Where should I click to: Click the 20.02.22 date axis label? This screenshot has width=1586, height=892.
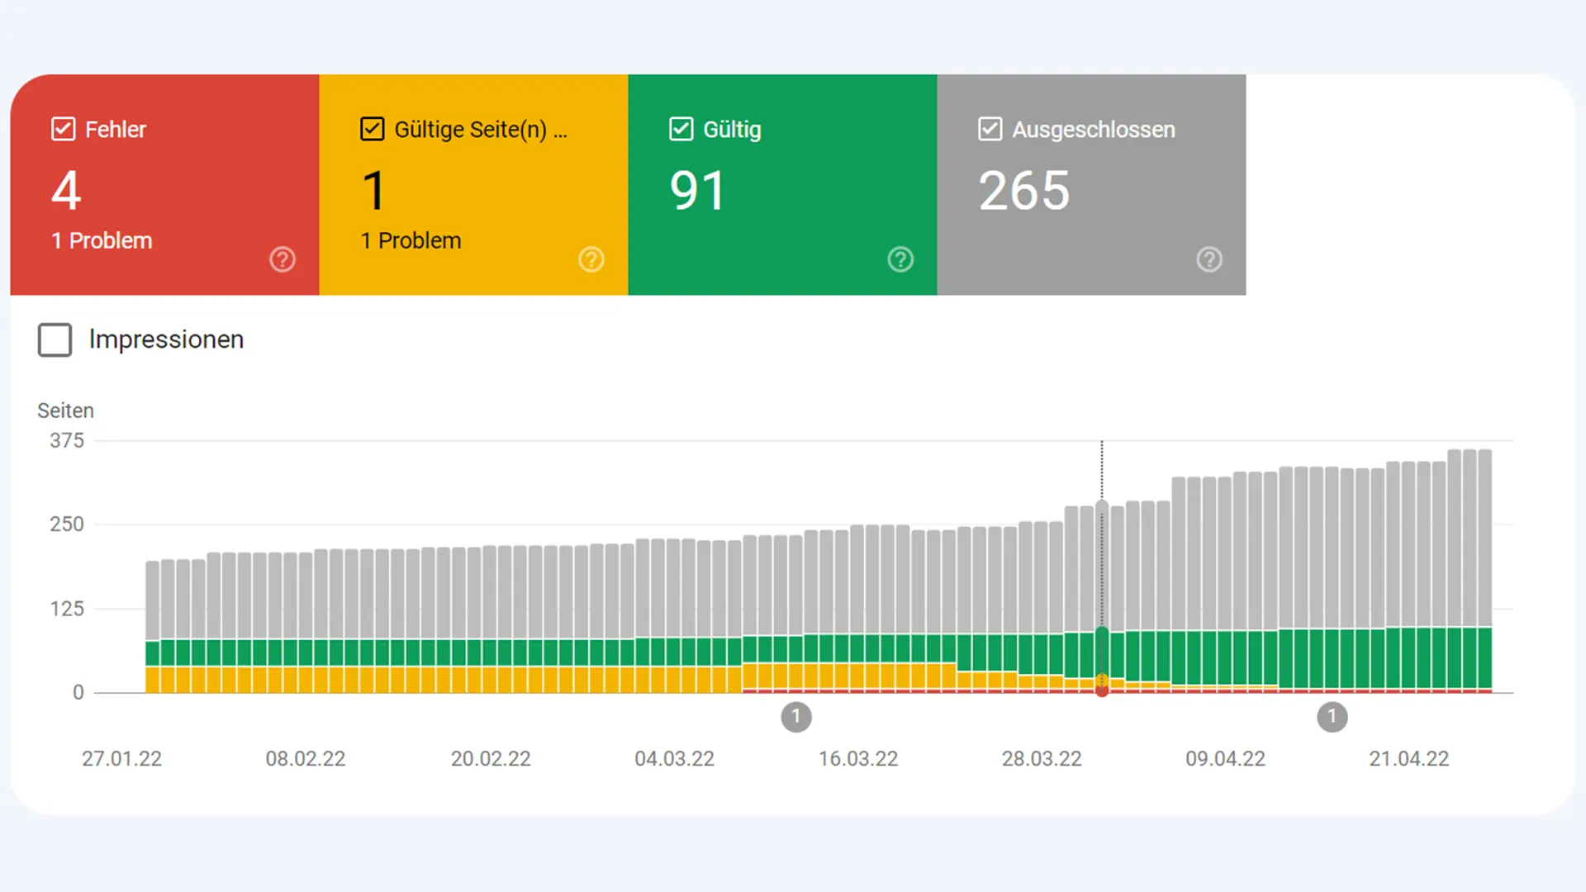(491, 758)
